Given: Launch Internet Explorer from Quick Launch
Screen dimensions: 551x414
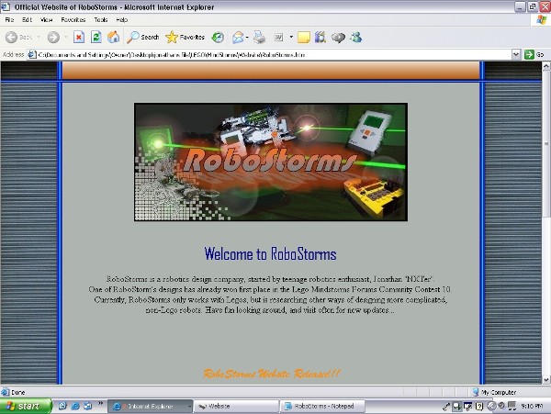Looking at the screenshot, I should click(75, 406).
